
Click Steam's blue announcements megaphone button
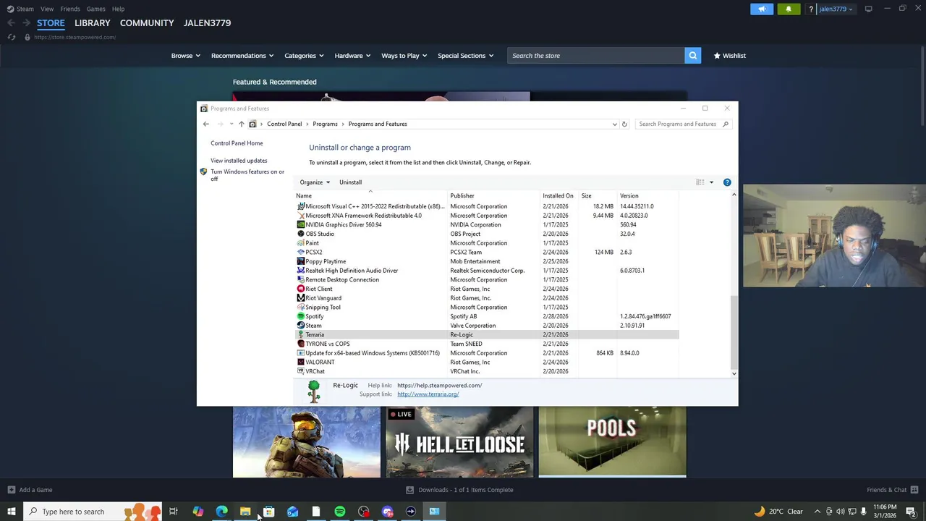click(761, 9)
